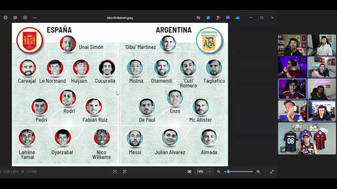Click Tagliafico's player portrait

[x=214, y=68]
